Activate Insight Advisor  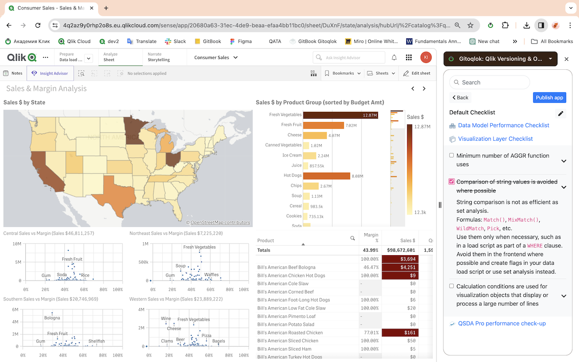click(50, 73)
